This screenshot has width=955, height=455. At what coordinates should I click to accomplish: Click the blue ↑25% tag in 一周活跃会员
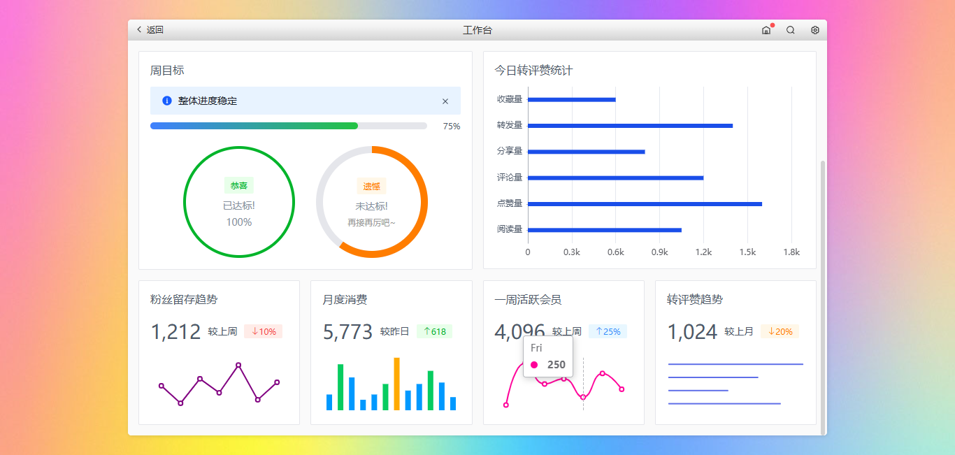607,331
